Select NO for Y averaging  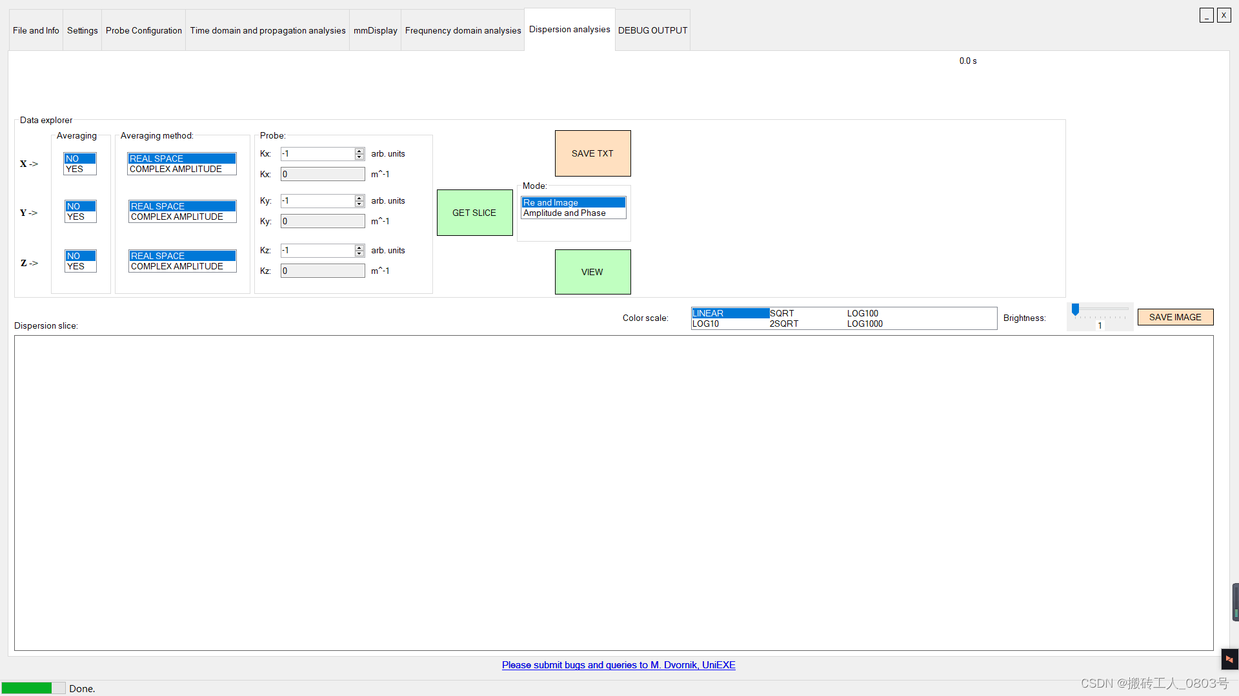point(81,206)
